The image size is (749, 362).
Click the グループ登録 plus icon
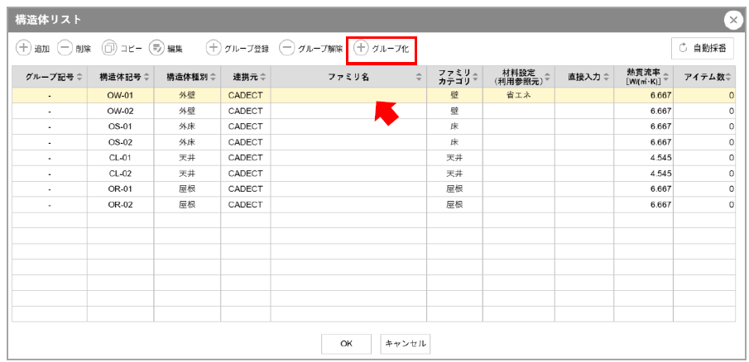point(214,49)
